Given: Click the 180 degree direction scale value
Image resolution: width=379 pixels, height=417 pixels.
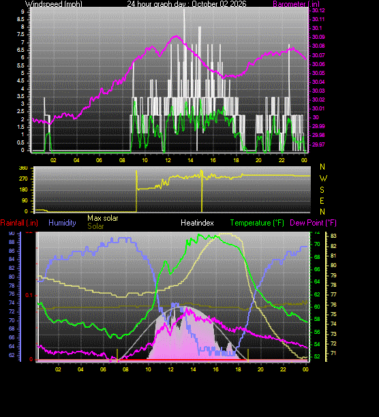Looking at the screenshot, I should pyautogui.click(x=23, y=189).
